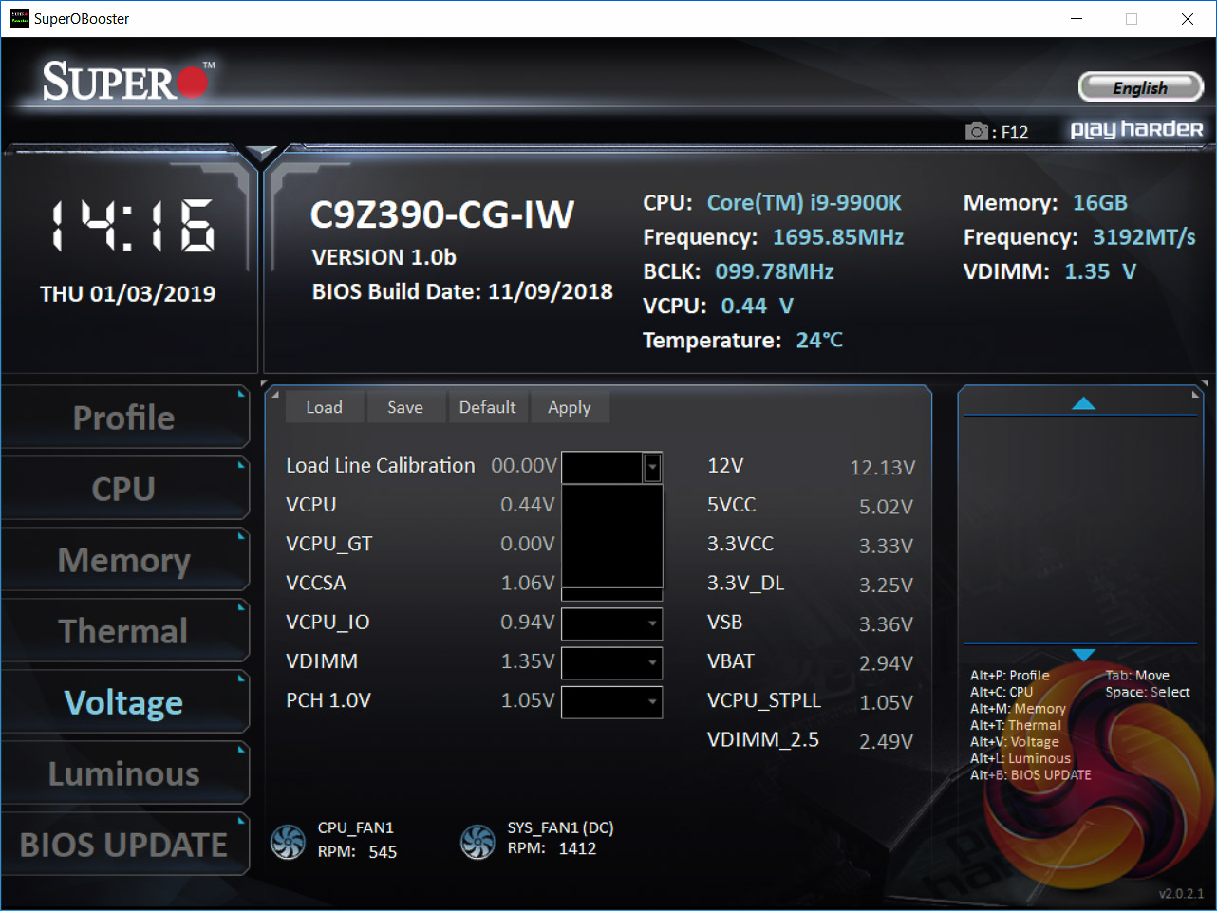This screenshot has height=911, width=1217.
Task: Click the VCCSA reading '1.06V'
Action: coord(528,583)
